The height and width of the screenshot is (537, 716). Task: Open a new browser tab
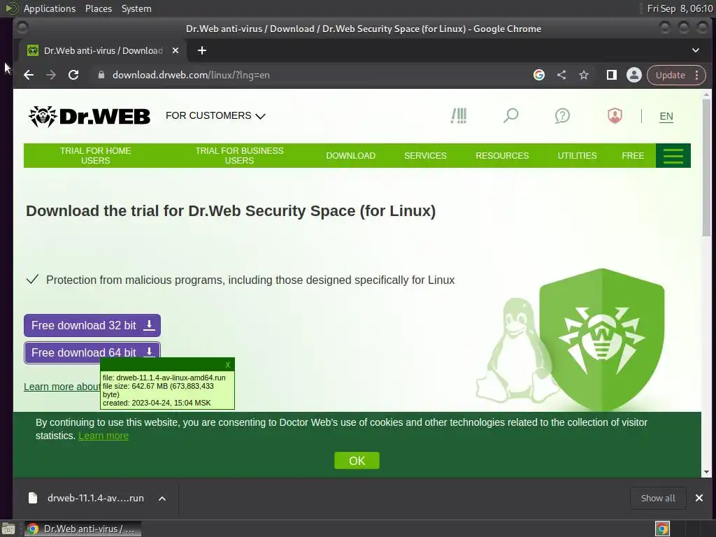[x=202, y=50]
